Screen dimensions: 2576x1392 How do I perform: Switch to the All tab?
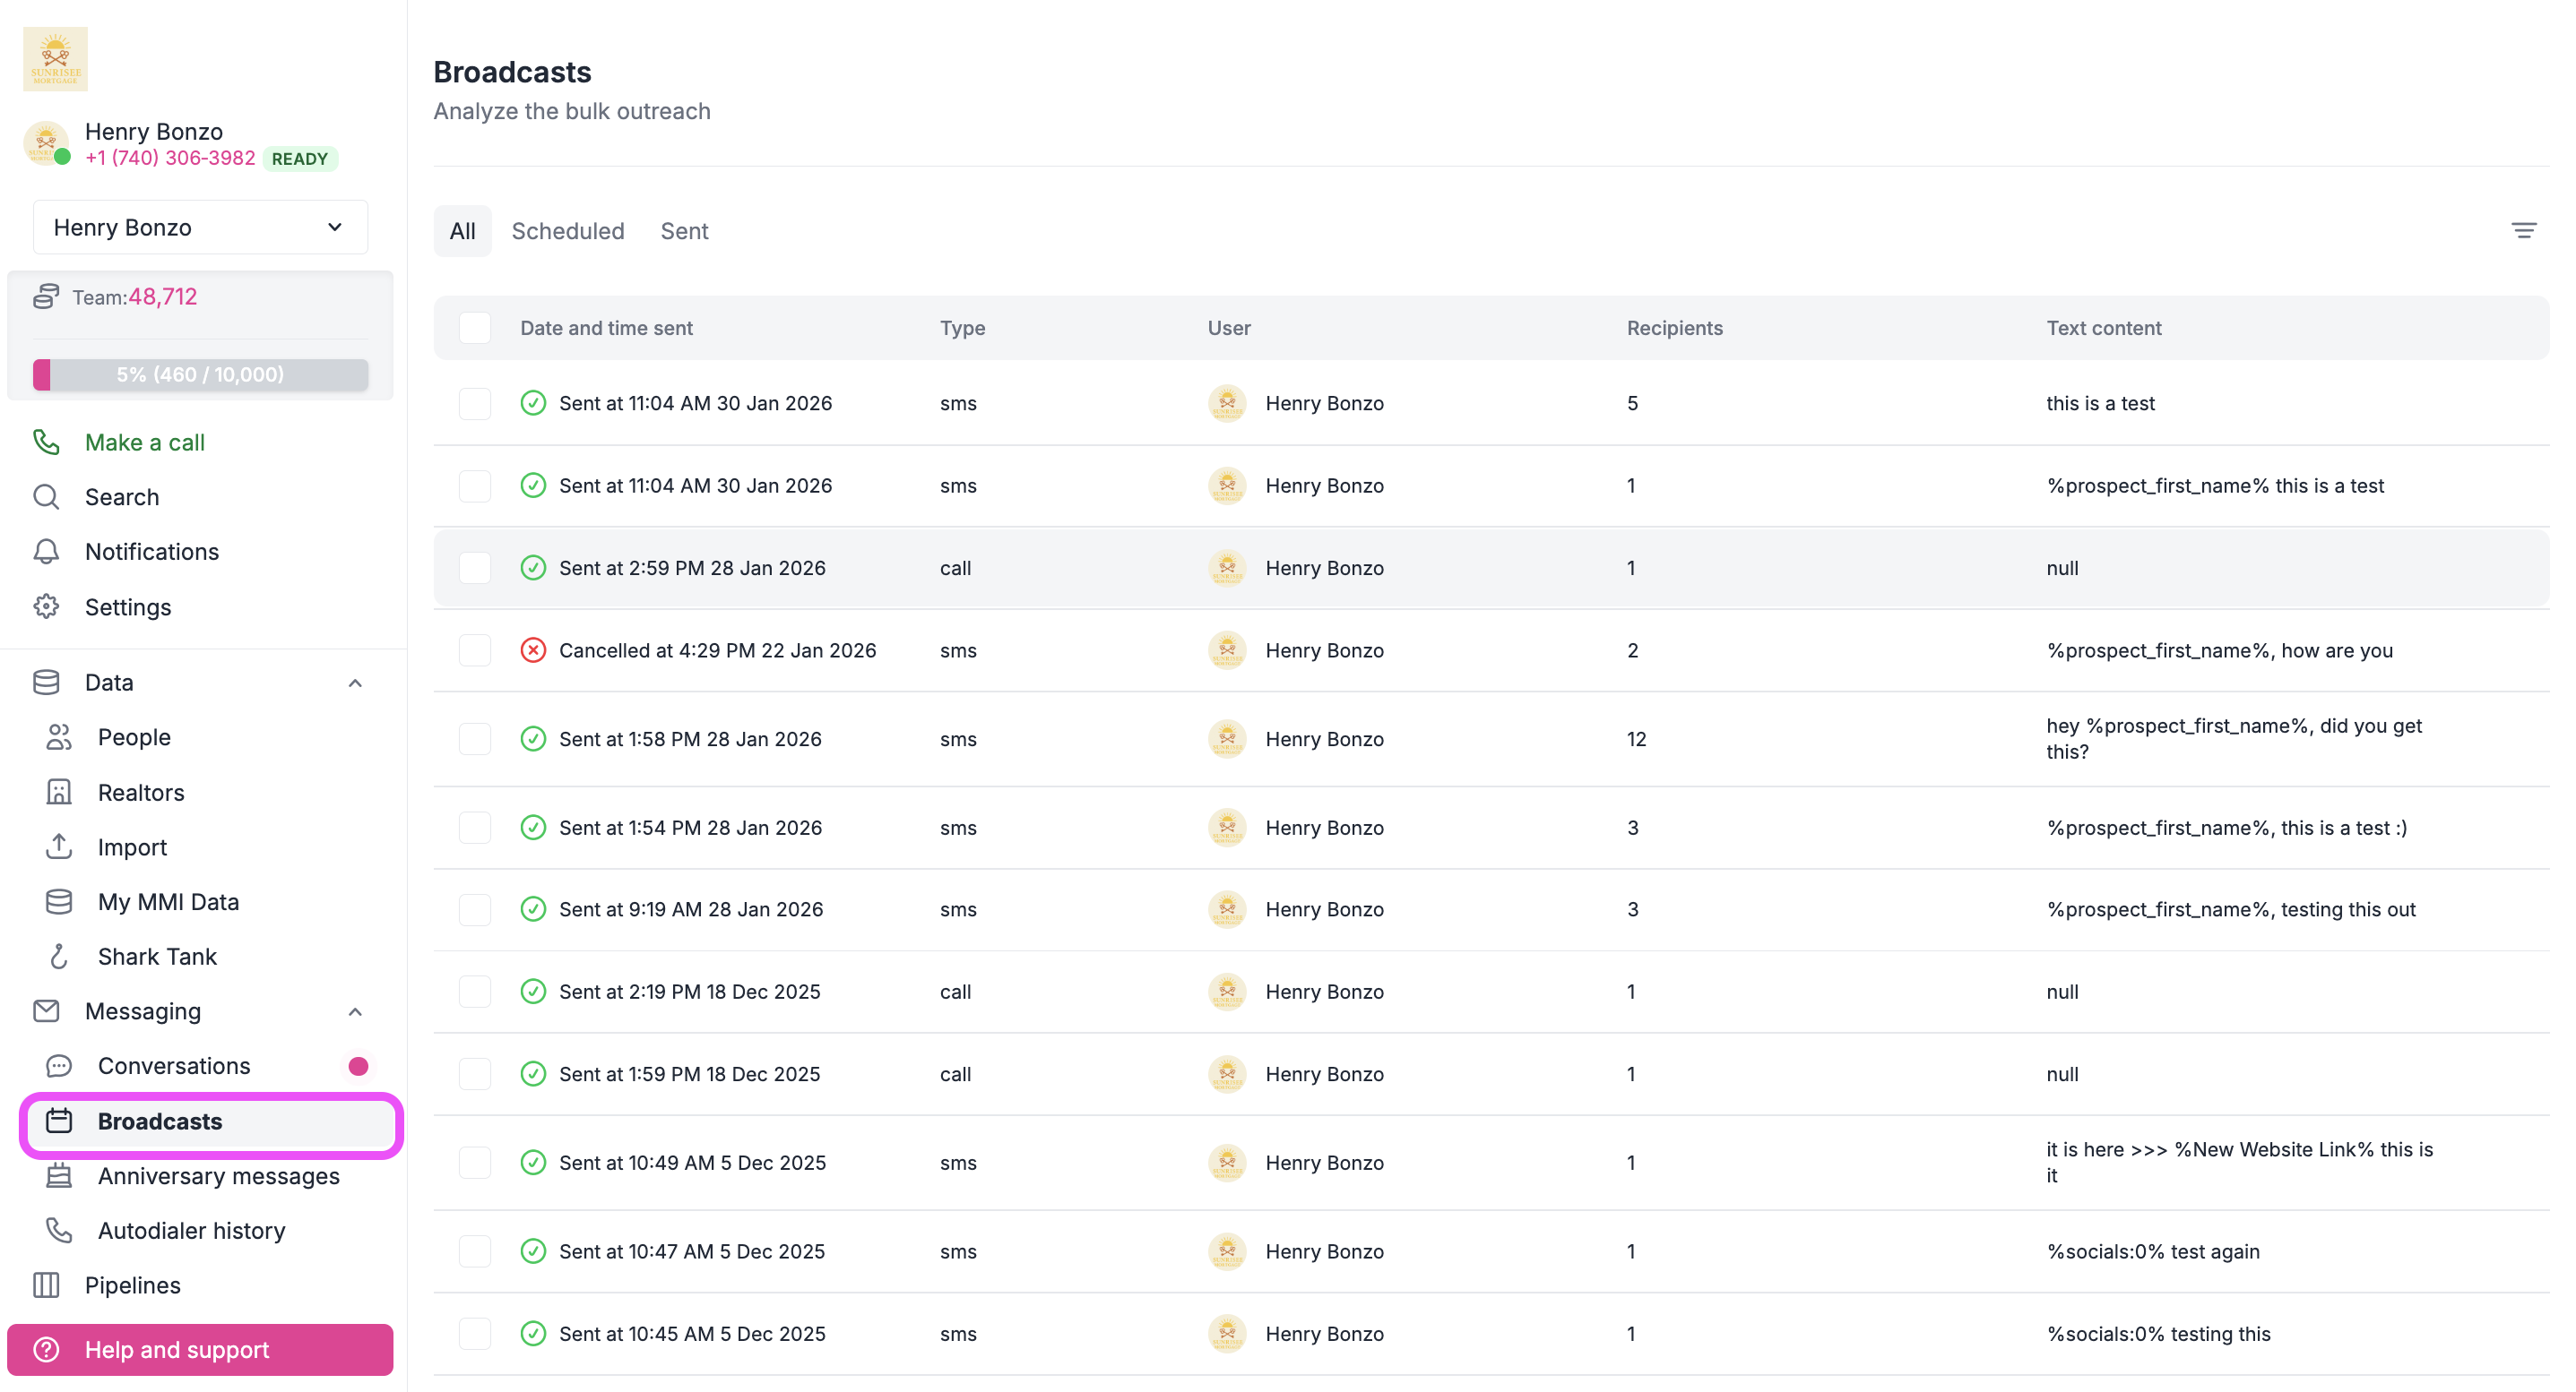pos(462,231)
